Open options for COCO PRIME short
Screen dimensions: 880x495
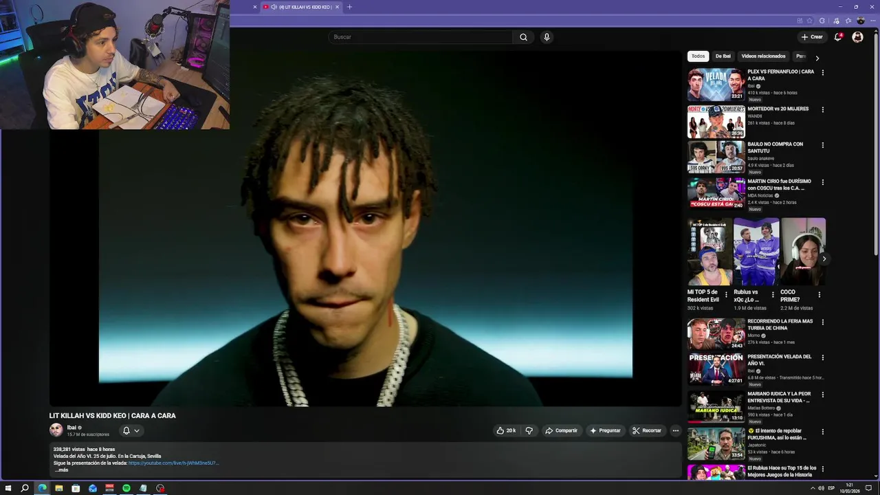coord(819,295)
